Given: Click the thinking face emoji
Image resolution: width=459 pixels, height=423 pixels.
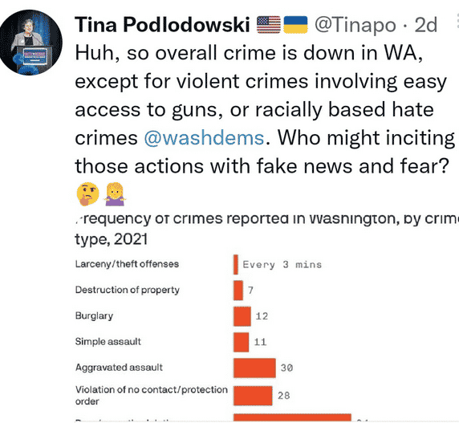Looking at the screenshot, I should click(x=87, y=193).
